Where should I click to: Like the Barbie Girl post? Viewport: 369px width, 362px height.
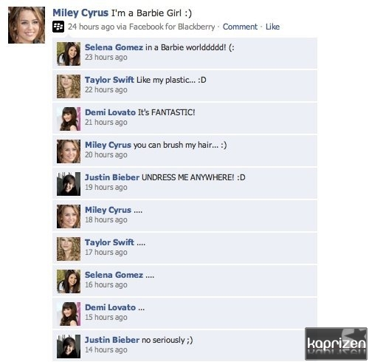pyautogui.click(x=272, y=27)
